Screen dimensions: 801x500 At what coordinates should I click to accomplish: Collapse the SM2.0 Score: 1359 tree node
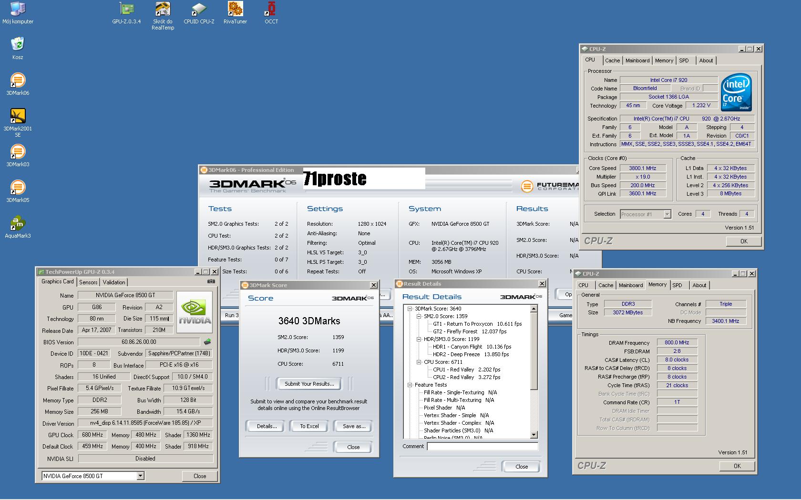(x=419, y=316)
